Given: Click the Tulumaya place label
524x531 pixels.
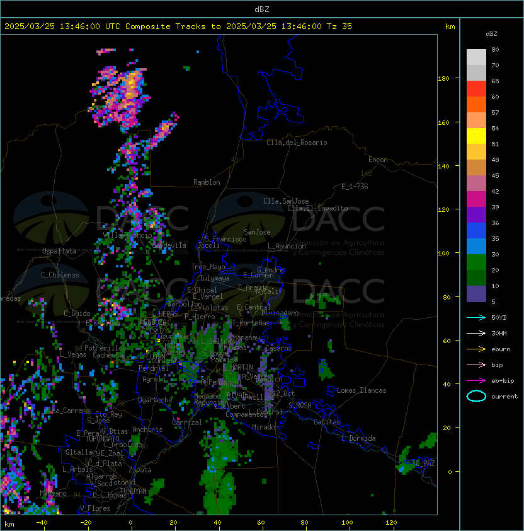Looking at the screenshot, I should click(215, 278).
